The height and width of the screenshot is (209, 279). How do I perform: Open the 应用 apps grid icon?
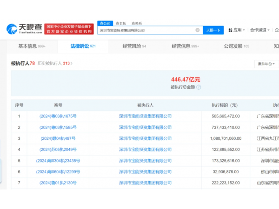(x=230, y=30)
